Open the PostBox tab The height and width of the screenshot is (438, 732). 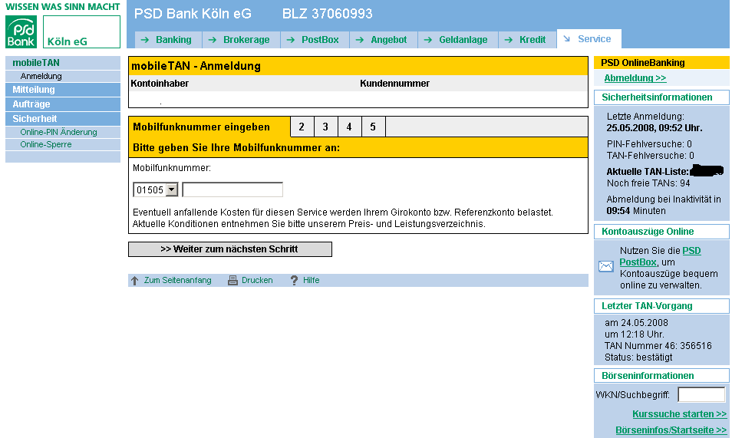click(315, 40)
